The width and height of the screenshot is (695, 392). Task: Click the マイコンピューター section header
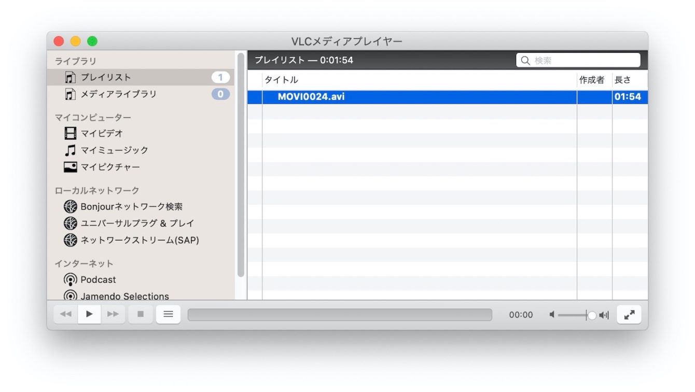click(x=93, y=118)
